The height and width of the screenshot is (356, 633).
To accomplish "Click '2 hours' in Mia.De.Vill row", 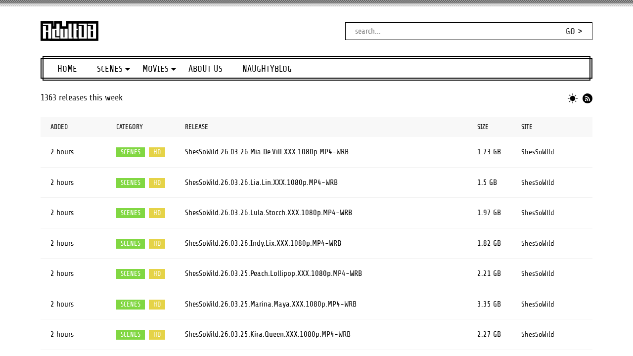I will click(x=62, y=152).
